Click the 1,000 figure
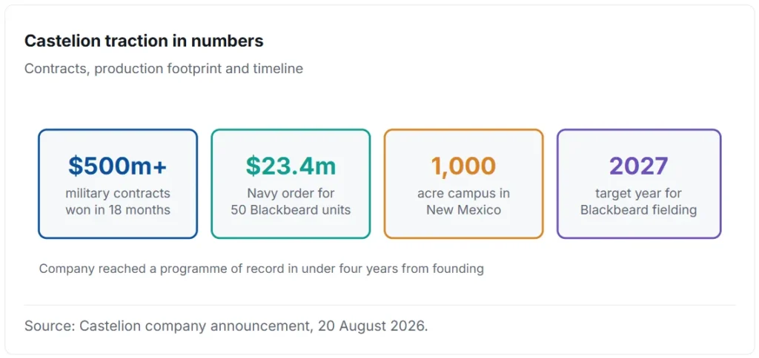The image size is (759, 358). [x=463, y=166]
